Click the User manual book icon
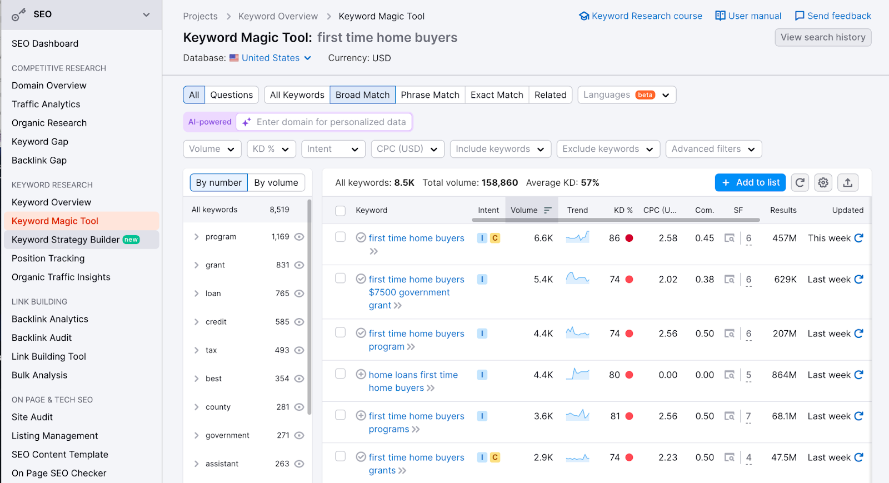Image resolution: width=889 pixels, height=483 pixels. [x=720, y=16]
